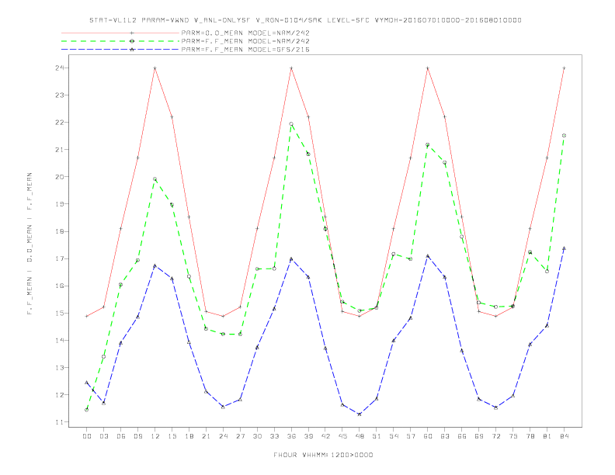The height and width of the screenshot is (475, 615).
Task: Click y-axis tick label 18
Action: (x=60, y=231)
